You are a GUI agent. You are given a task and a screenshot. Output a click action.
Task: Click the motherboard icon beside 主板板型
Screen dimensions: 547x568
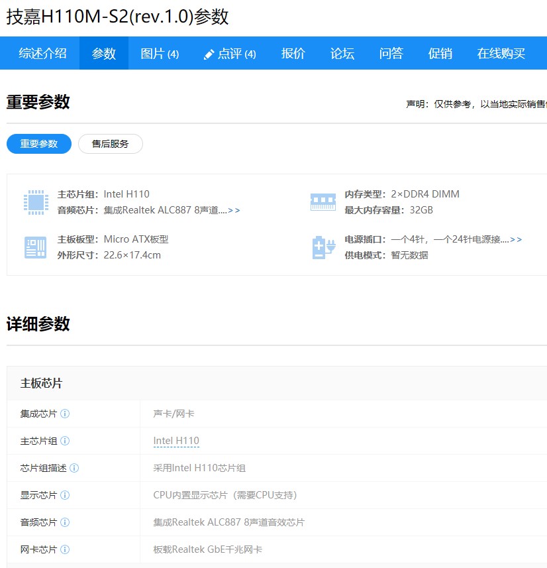(x=36, y=247)
